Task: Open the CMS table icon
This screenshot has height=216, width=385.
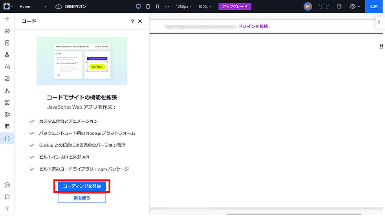Action: pos(7,126)
